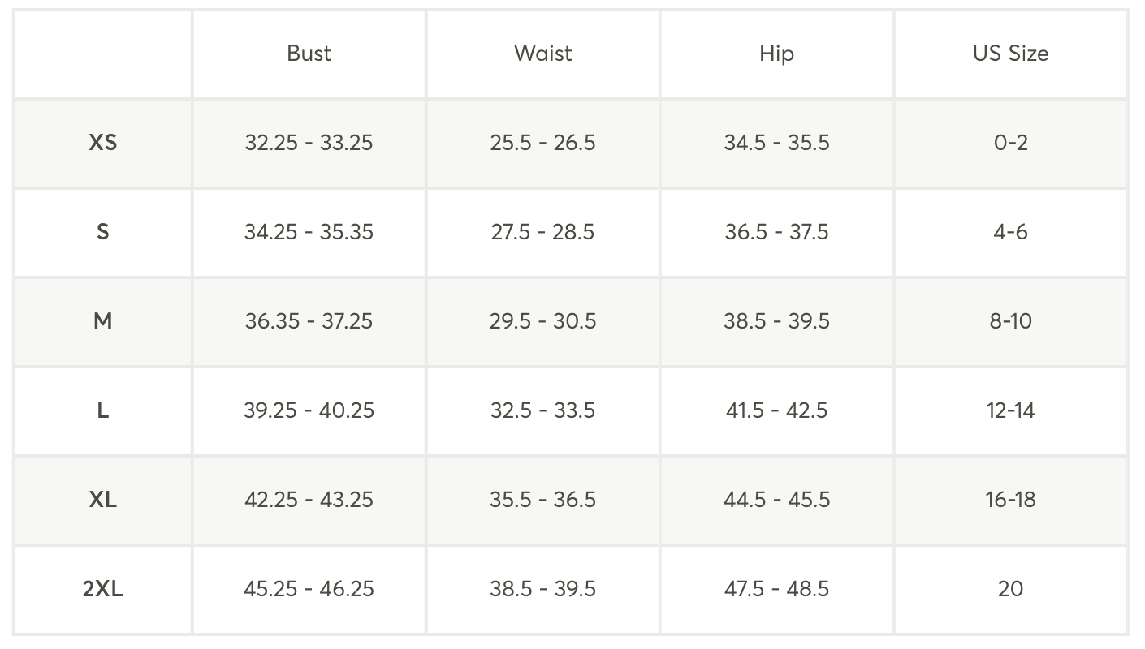Select the XS row label
This screenshot has height=649, width=1145.
pyautogui.click(x=103, y=143)
